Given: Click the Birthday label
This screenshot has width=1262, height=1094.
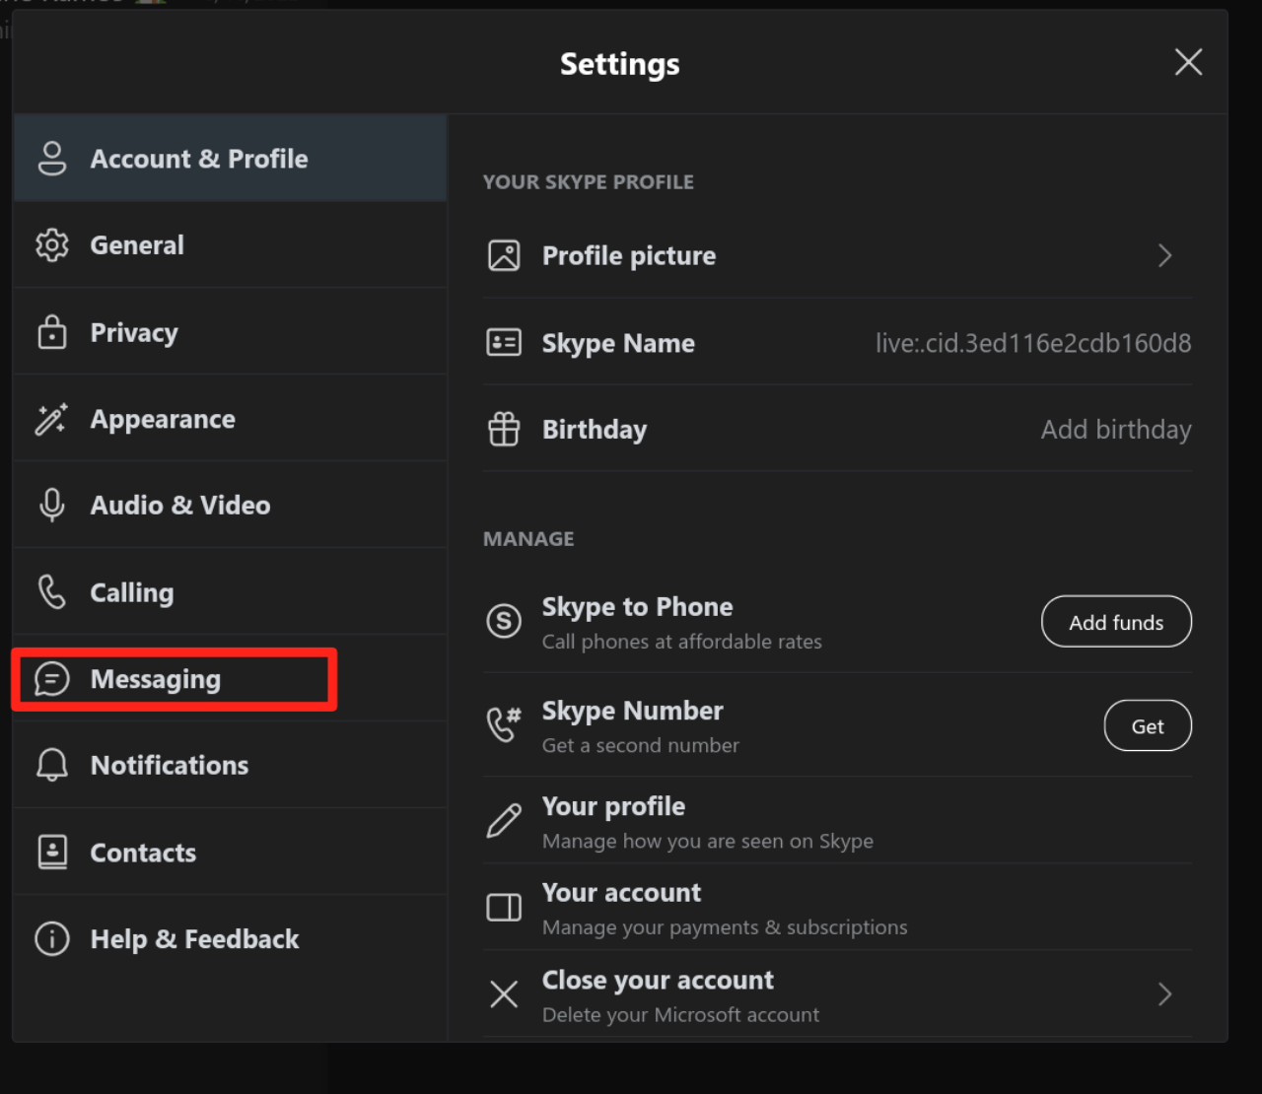Looking at the screenshot, I should coord(595,430).
